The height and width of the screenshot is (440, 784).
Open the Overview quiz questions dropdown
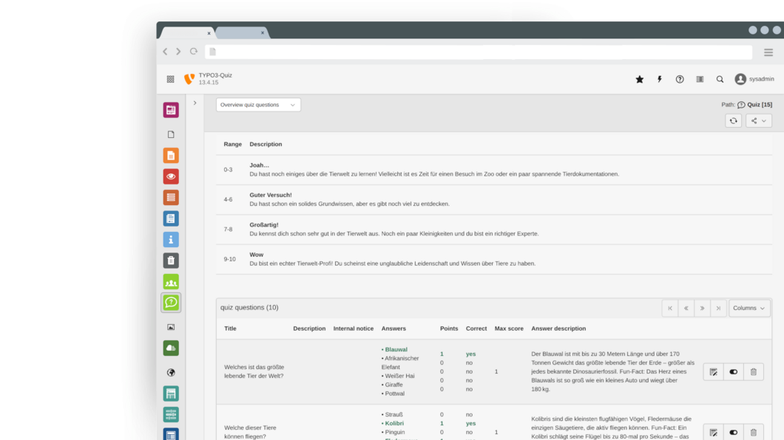click(x=258, y=105)
